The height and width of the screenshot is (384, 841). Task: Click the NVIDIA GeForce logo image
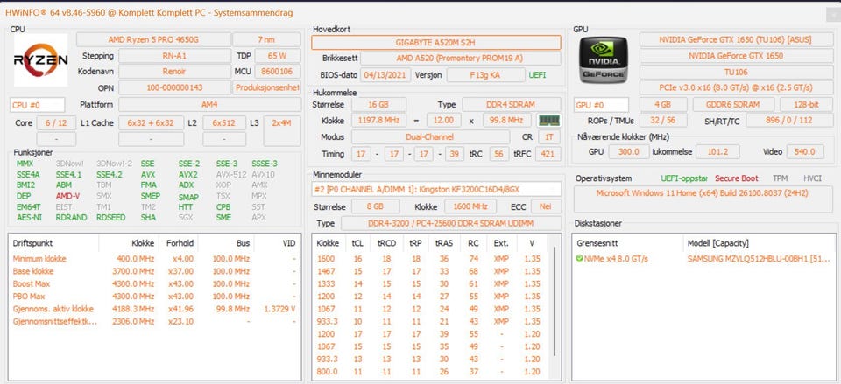tap(603, 59)
